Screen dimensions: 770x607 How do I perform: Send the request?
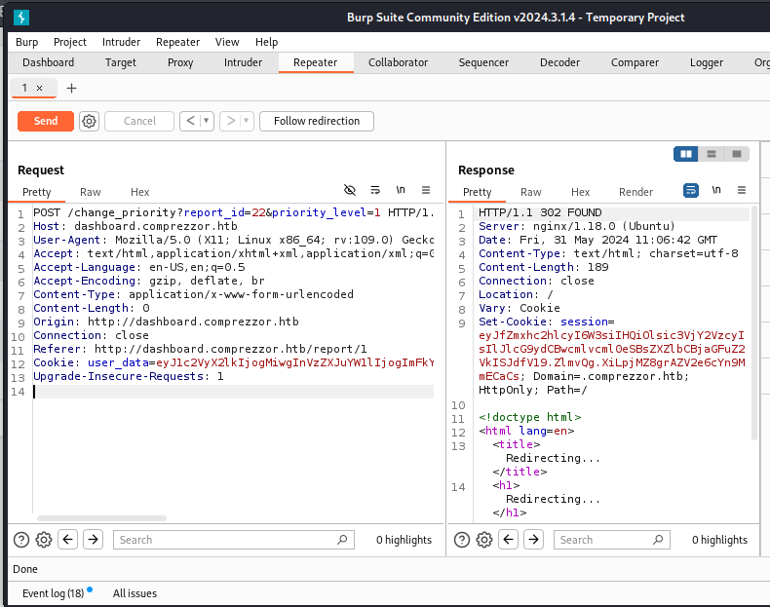[46, 121]
